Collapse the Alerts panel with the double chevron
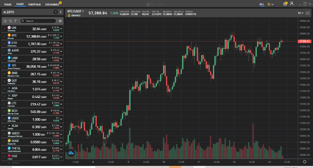 click(x=61, y=12)
